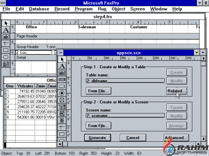Click the Modify button in Step 1
This screenshot has width=209, height=156.
pos(177,81)
